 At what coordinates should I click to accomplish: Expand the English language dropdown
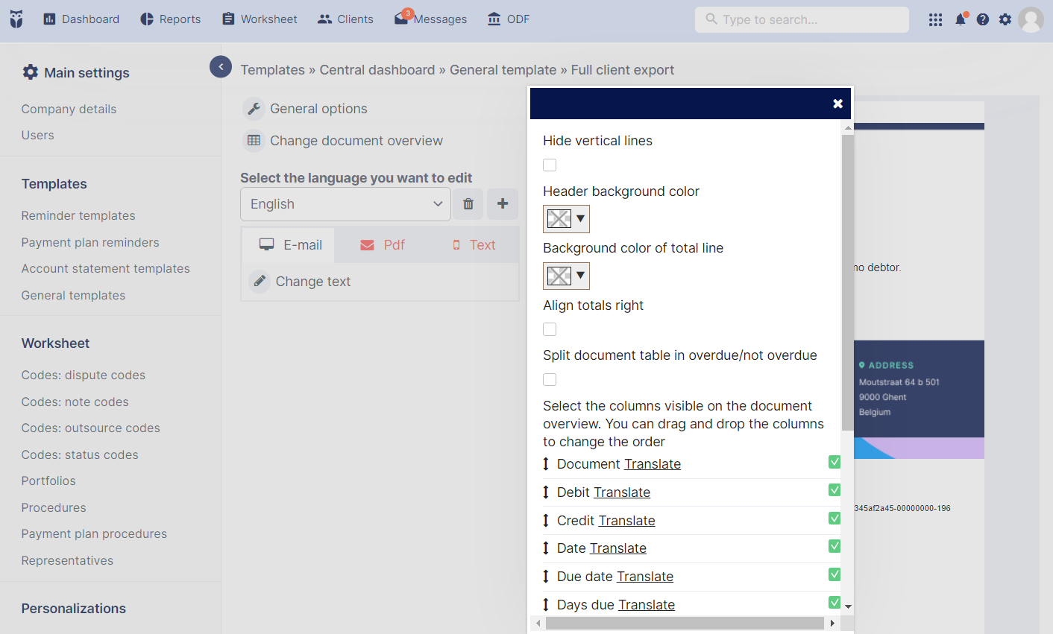coord(345,204)
